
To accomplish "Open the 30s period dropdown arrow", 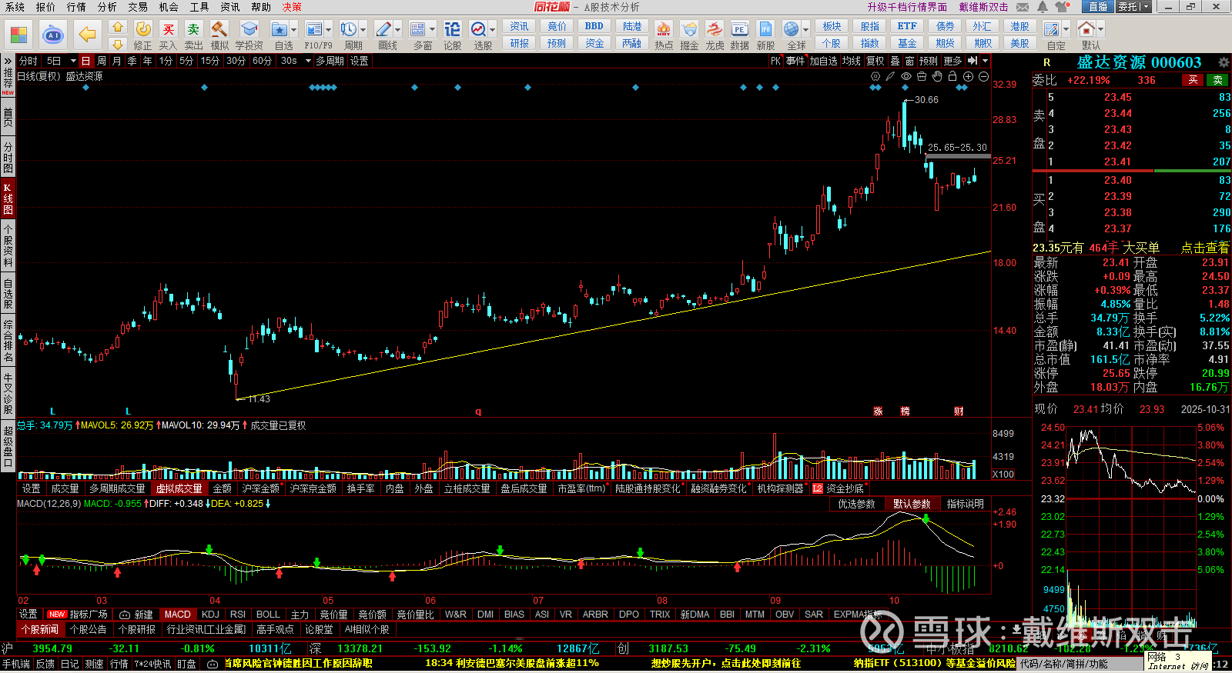I will [x=308, y=61].
